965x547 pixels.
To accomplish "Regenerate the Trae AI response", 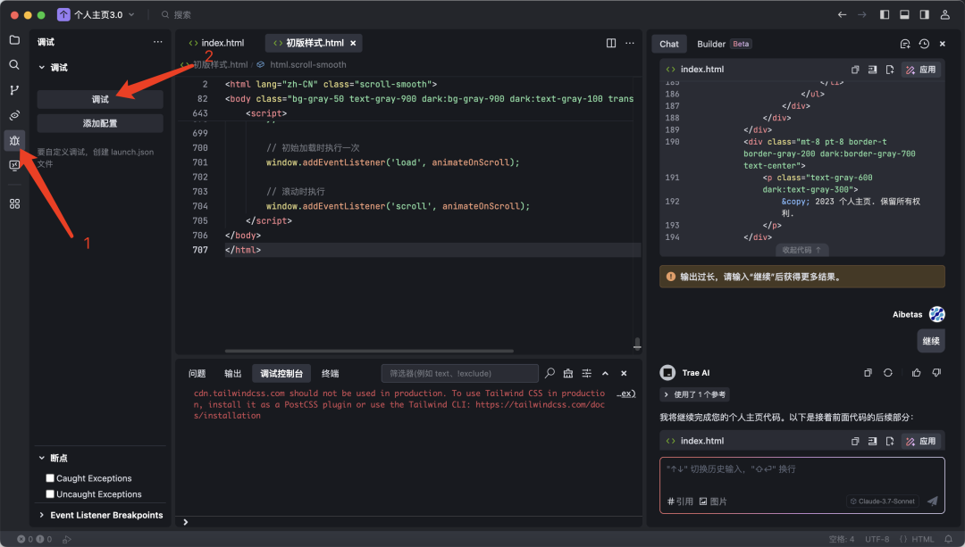I will (x=887, y=372).
